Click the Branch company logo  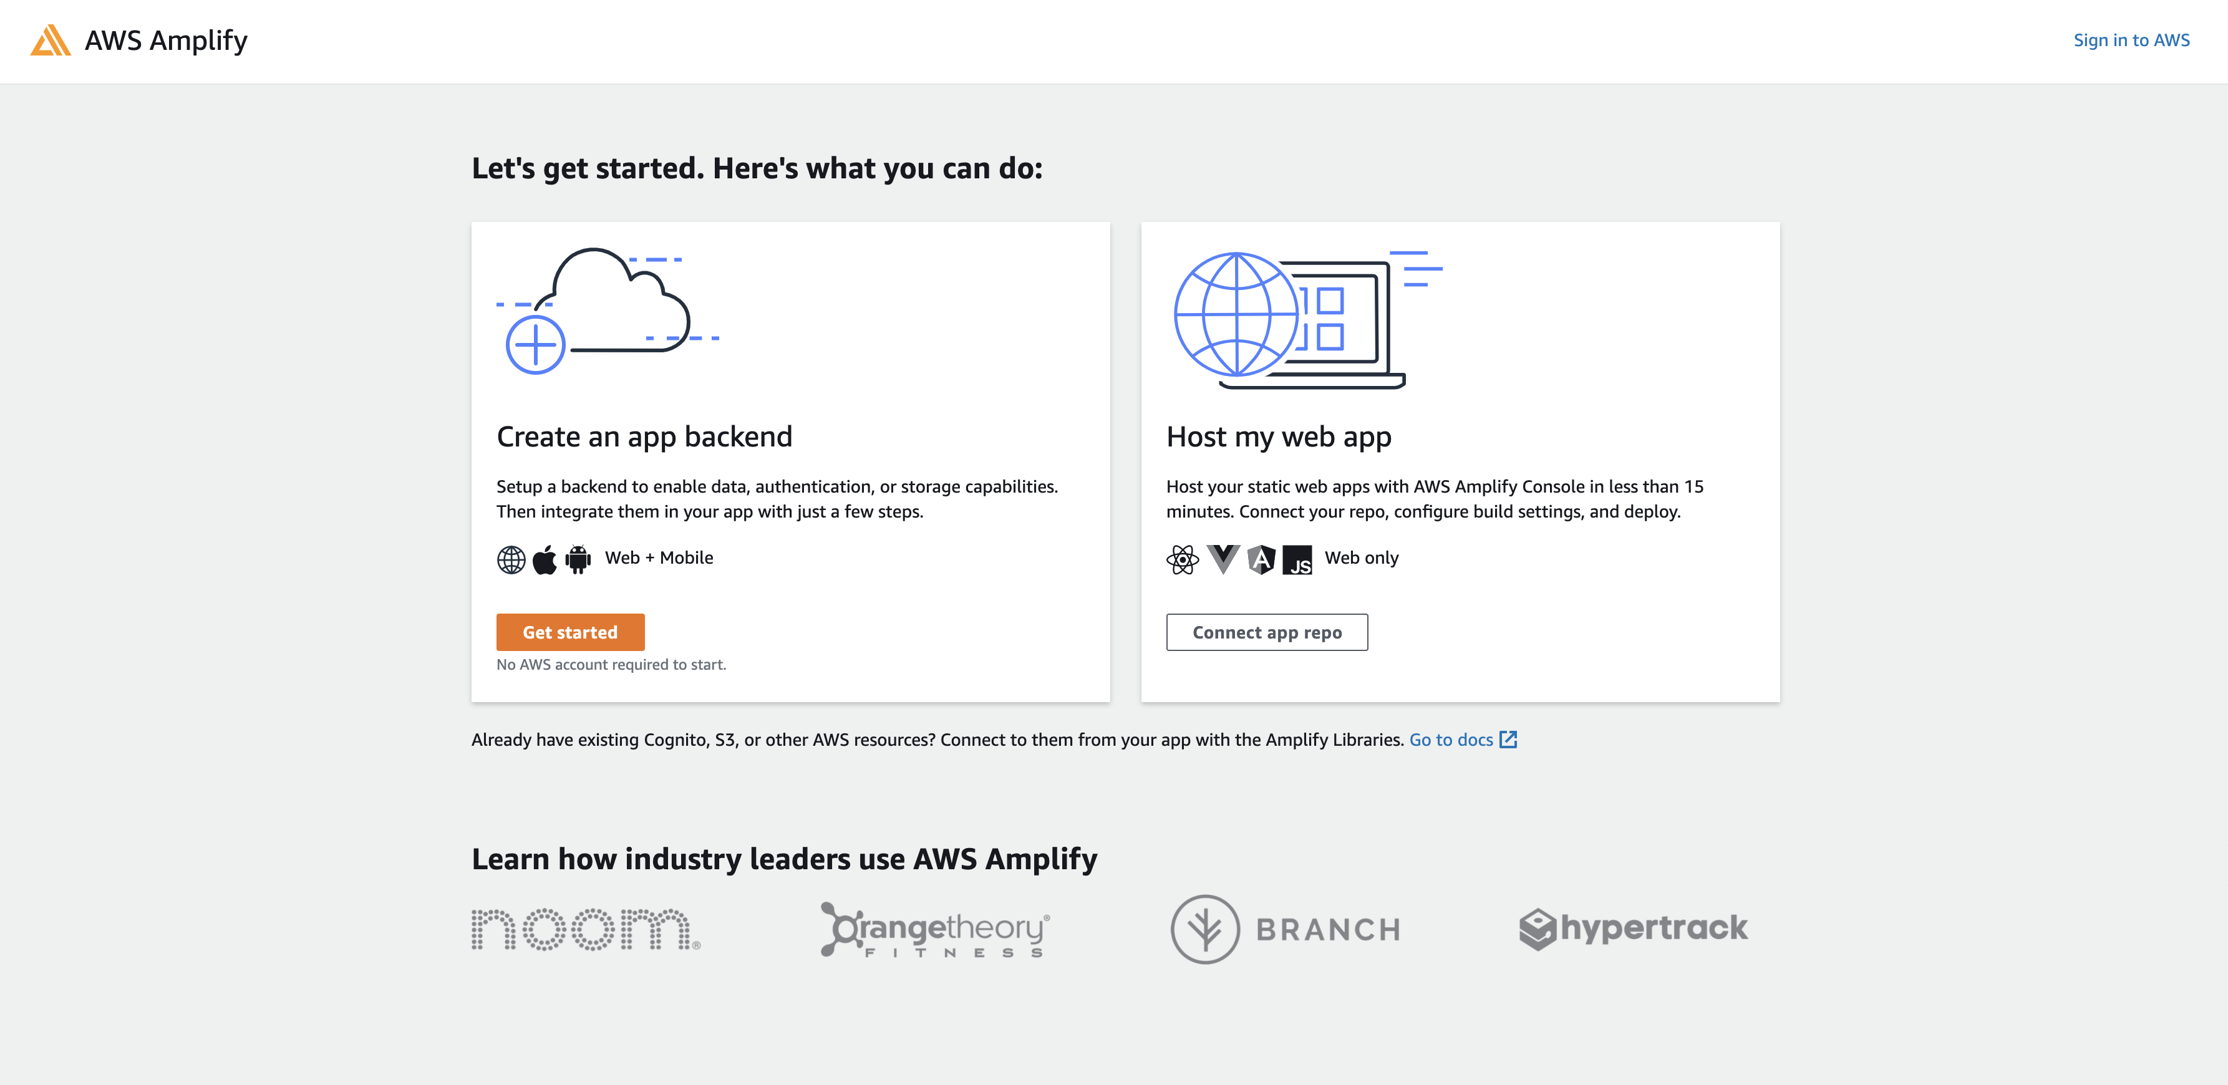click(1286, 929)
